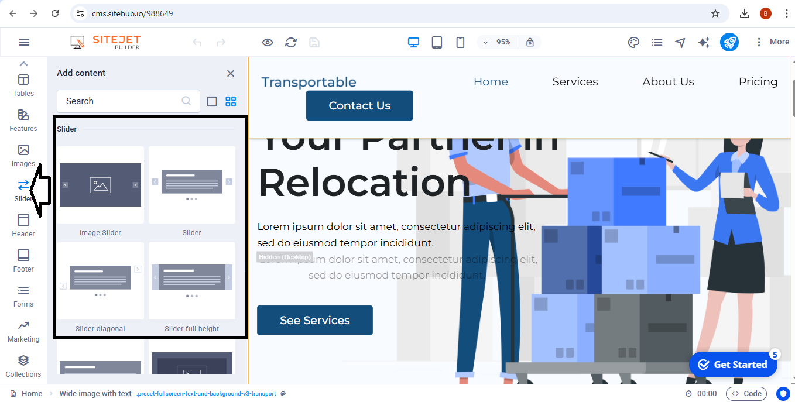Open the Code editor button
Image resolution: width=795 pixels, height=402 pixels.
point(746,394)
